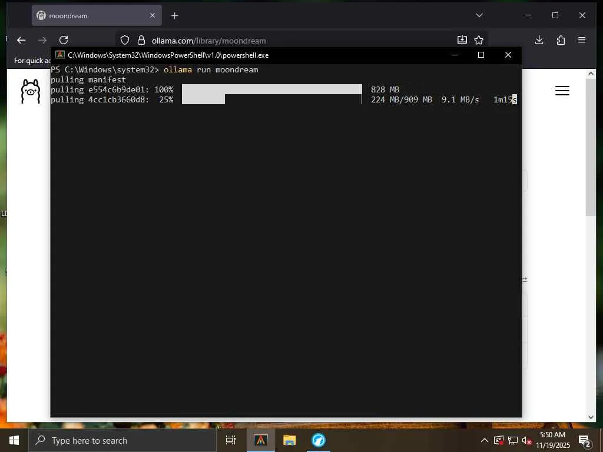Maximize the PowerShell window
This screenshot has height=452, width=603.
[x=481, y=55]
